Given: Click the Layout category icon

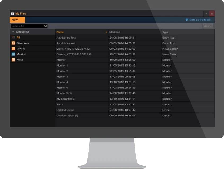Looking at the screenshot, I should coord(13,49).
